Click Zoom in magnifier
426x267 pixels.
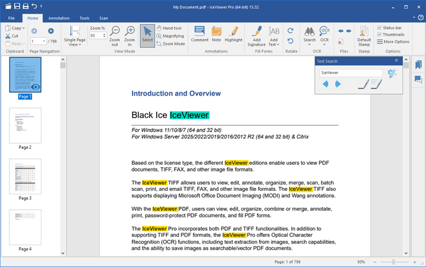pyautogui.click(x=130, y=36)
